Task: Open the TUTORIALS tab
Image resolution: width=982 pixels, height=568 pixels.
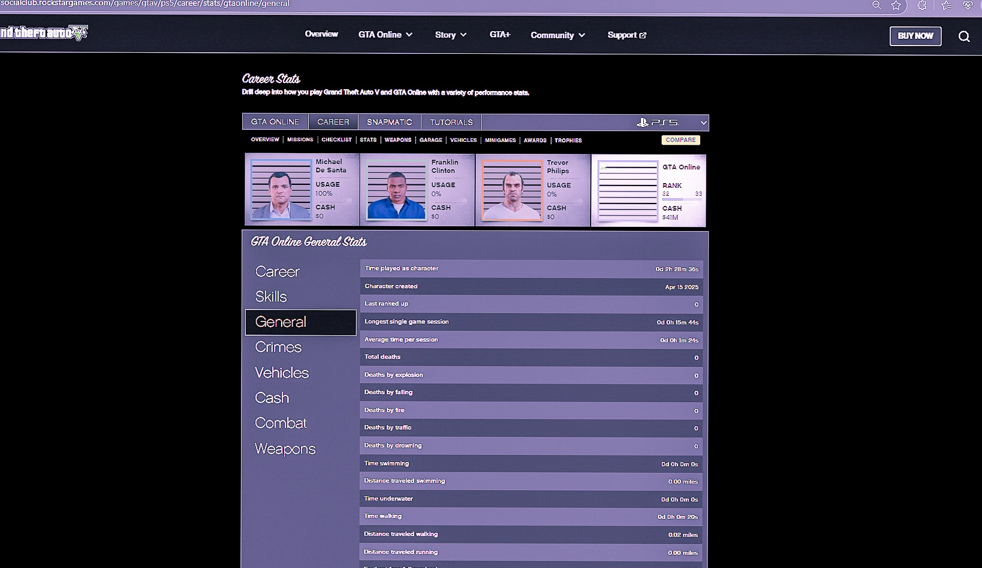Action: pos(451,122)
